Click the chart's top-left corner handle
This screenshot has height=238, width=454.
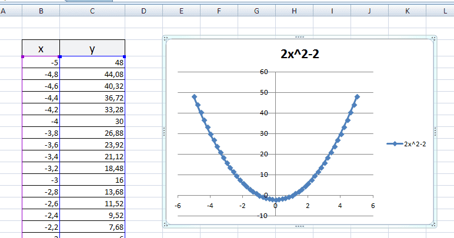166,39
